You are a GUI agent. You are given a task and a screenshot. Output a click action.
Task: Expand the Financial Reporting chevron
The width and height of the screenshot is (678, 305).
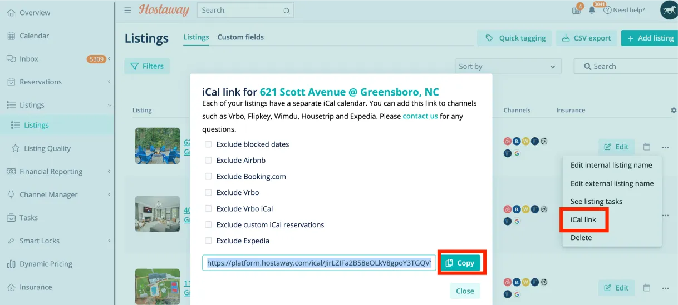tap(109, 172)
